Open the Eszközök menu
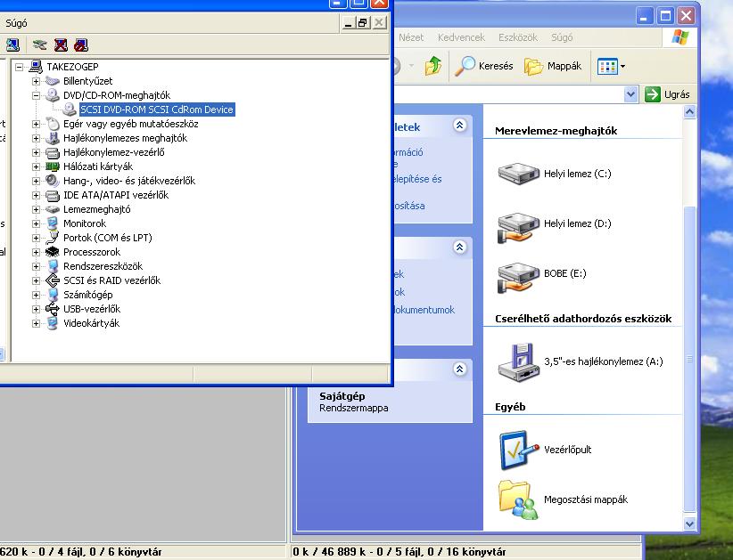The height and width of the screenshot is (560, 733). (517, 37)
